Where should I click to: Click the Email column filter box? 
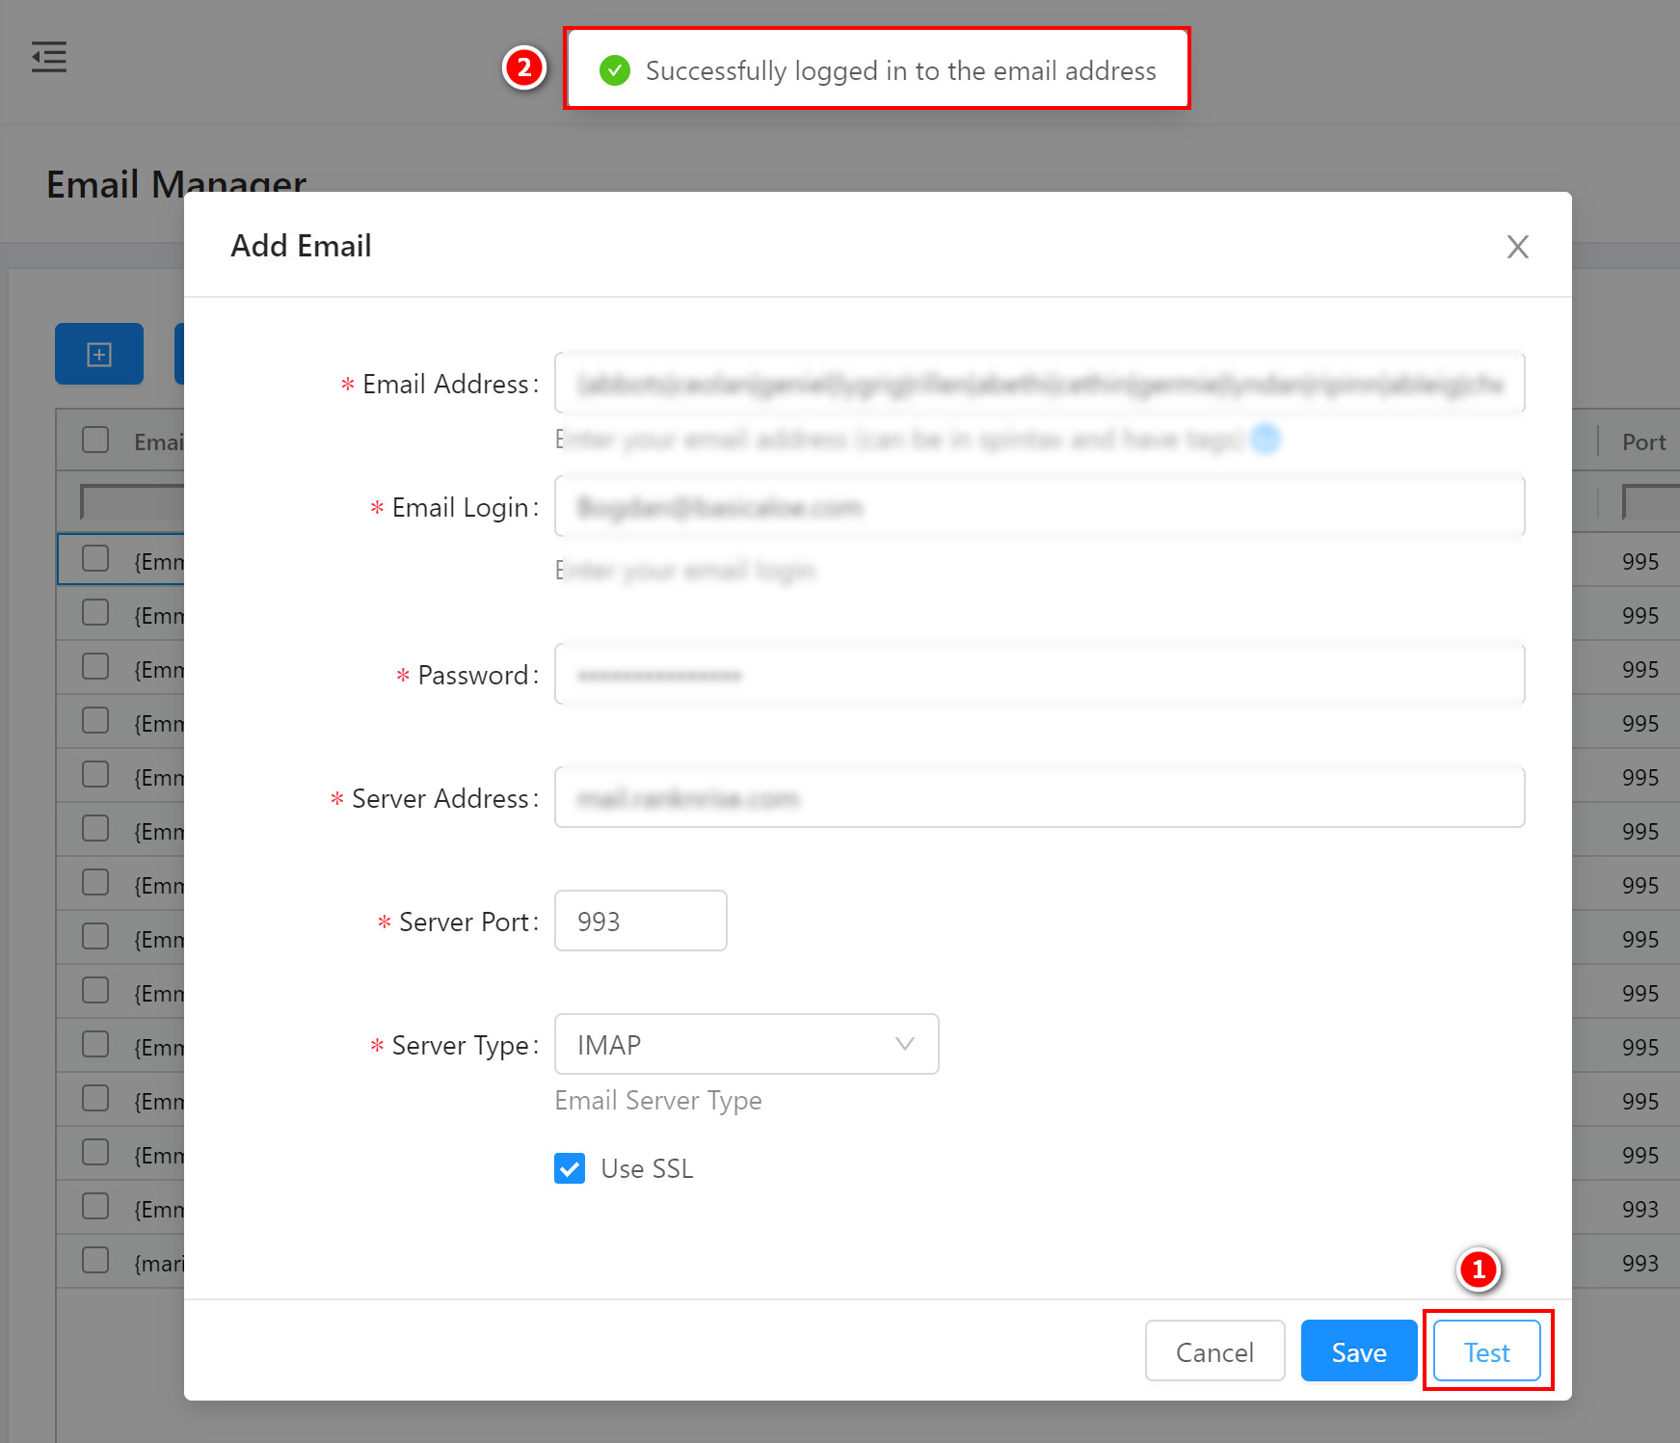[133, 502]
